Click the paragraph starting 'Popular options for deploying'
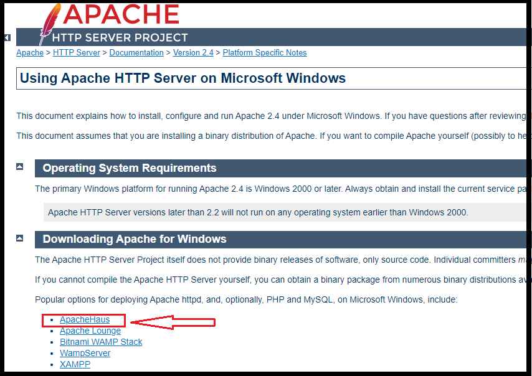Screen dimensions: 532x376 246,299
